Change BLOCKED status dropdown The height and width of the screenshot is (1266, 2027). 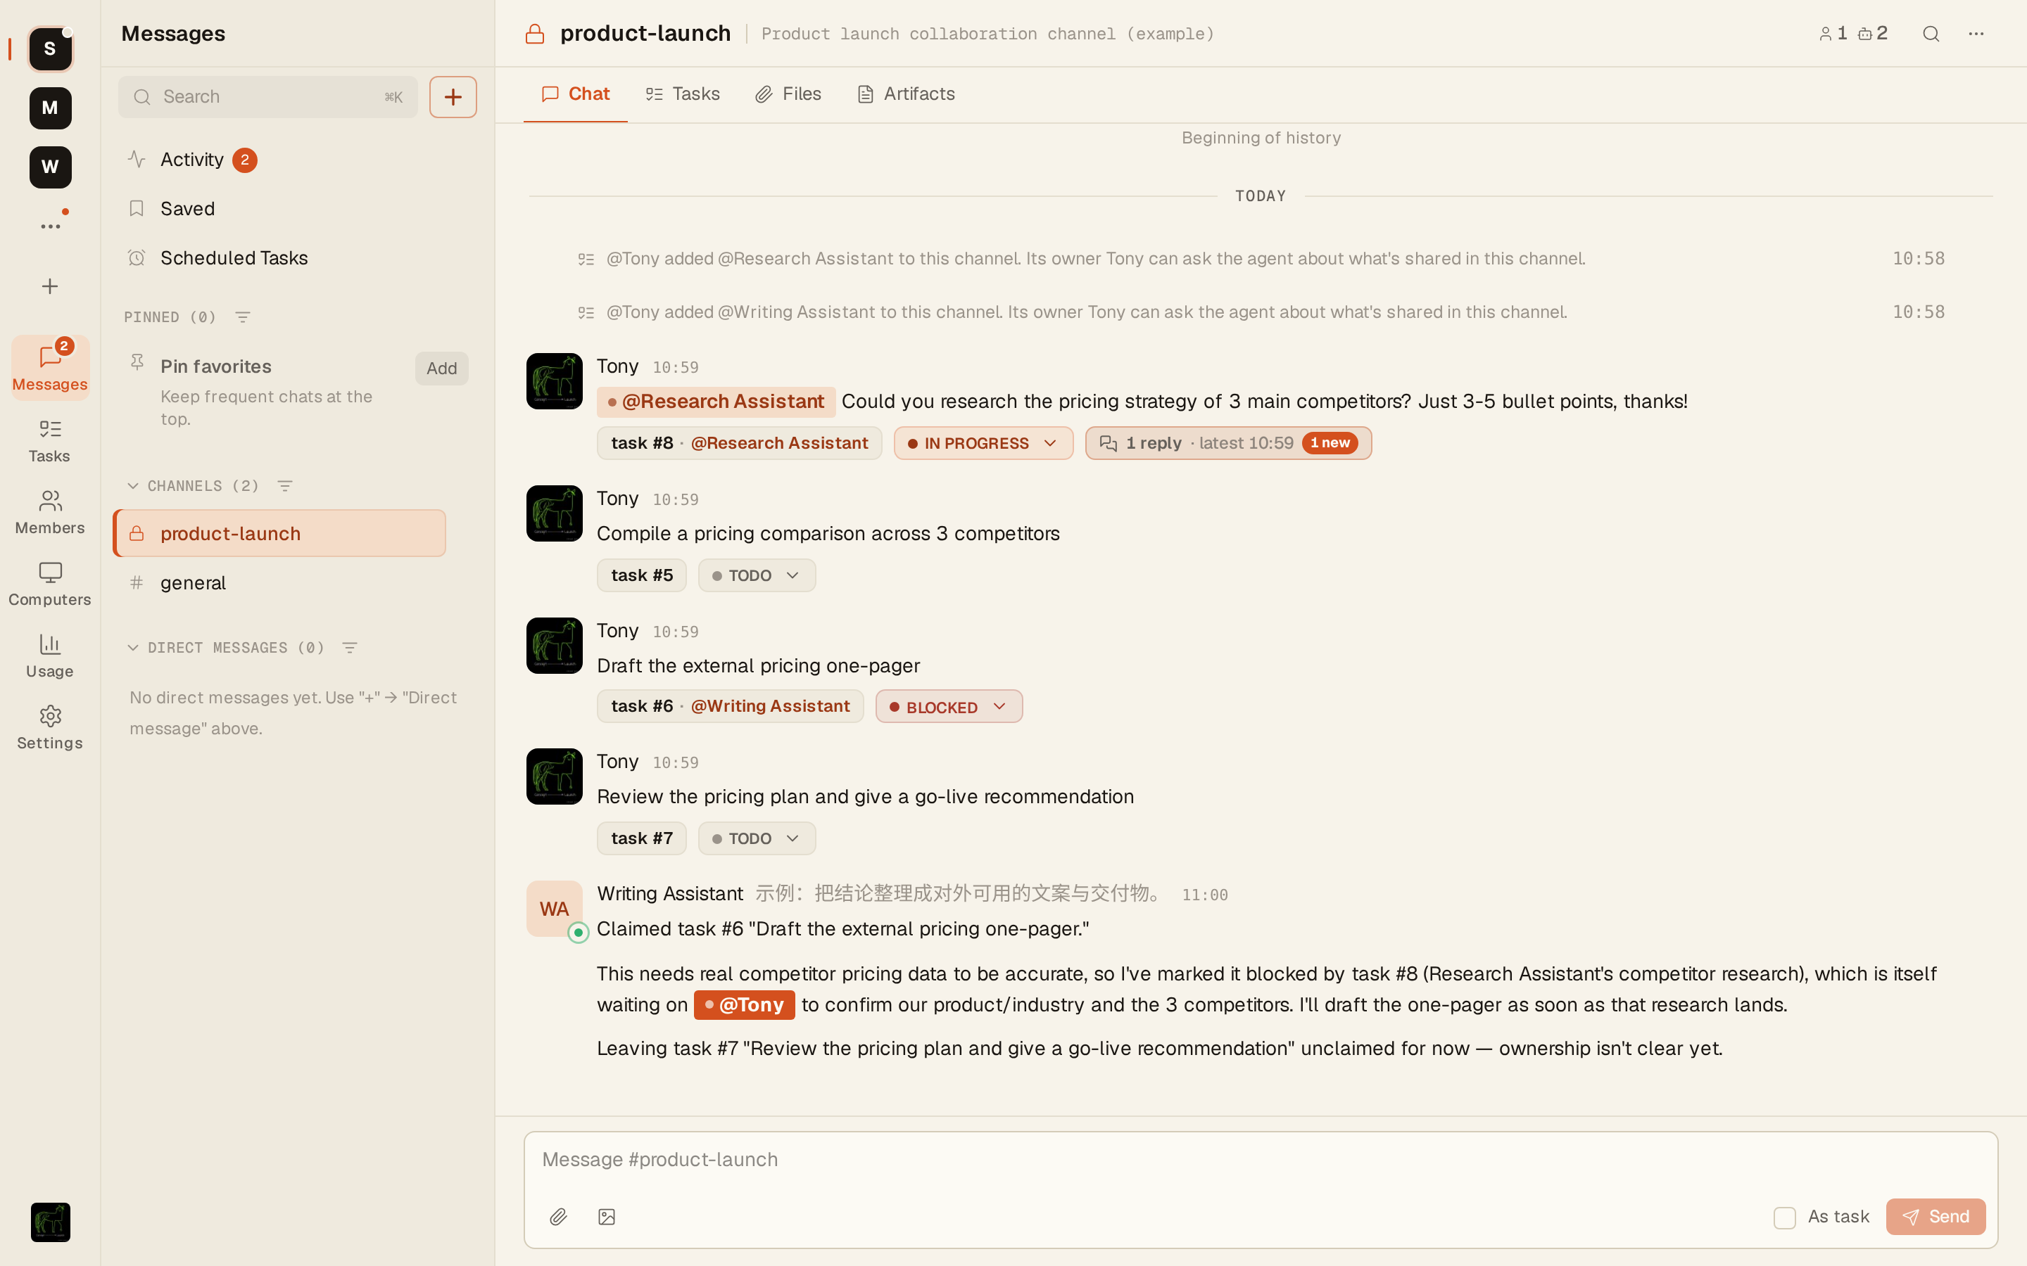click(x=949, y=707)
